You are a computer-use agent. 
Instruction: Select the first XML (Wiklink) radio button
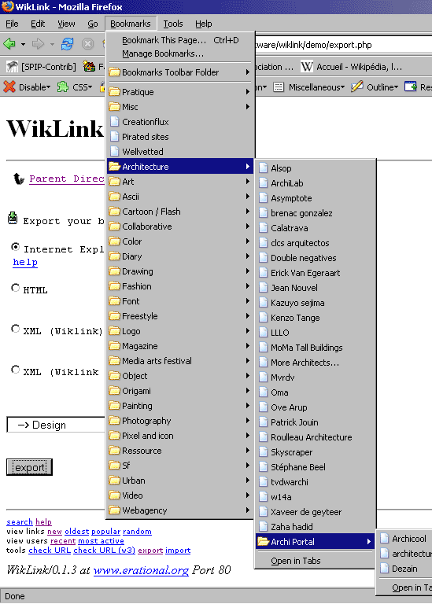point(16,329)
